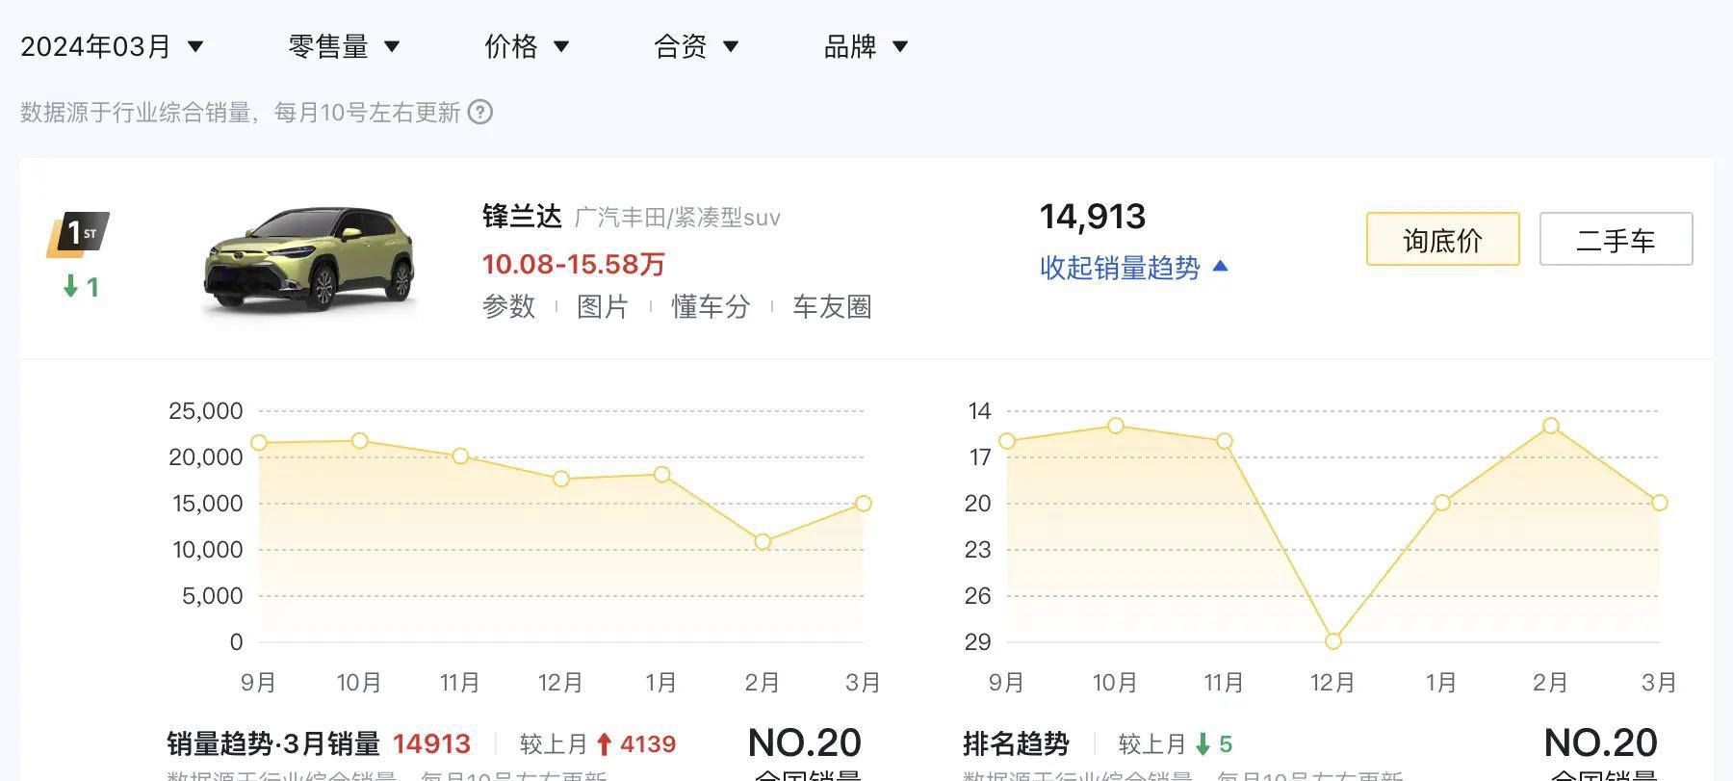The image size is (1733, 781).
Task: Click the 锋兰达 car thumbnail image
Action: pos(309,260)
